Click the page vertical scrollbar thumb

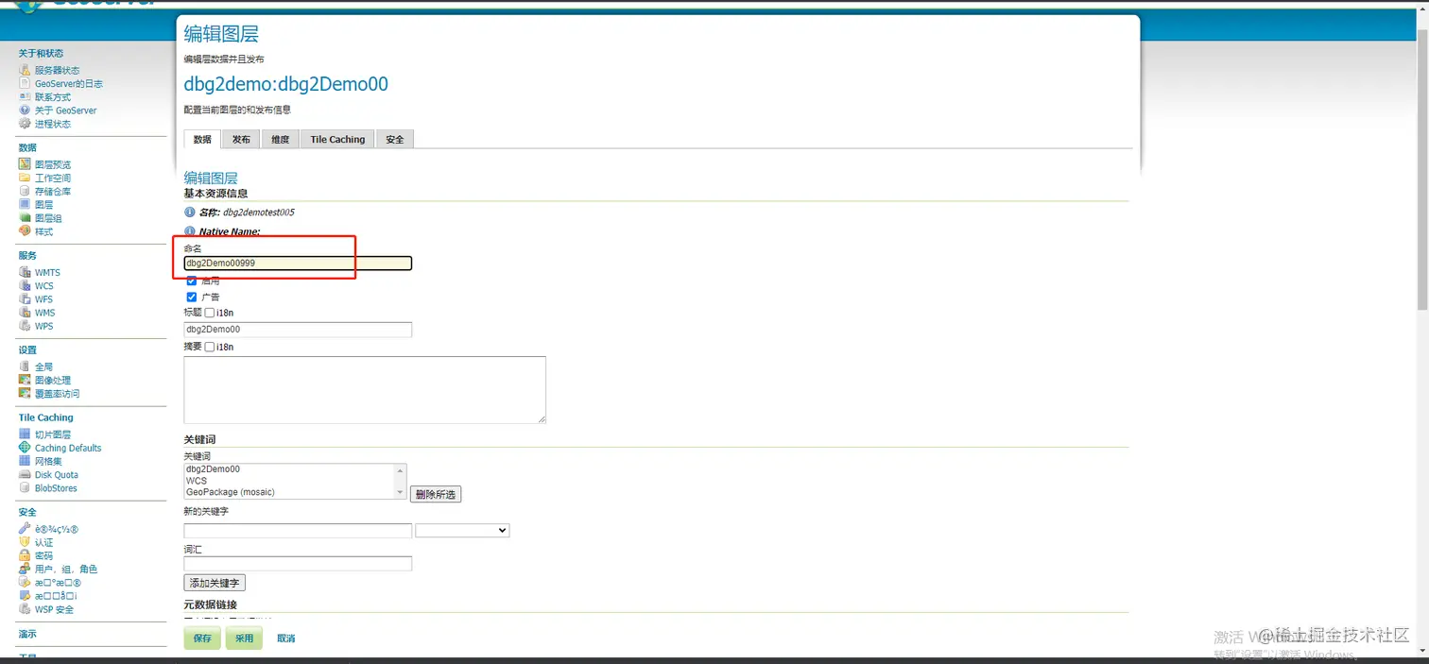1422,170
